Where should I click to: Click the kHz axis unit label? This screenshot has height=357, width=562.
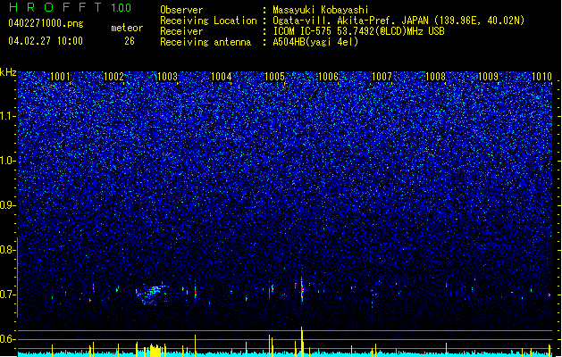[x=8, y=72]
